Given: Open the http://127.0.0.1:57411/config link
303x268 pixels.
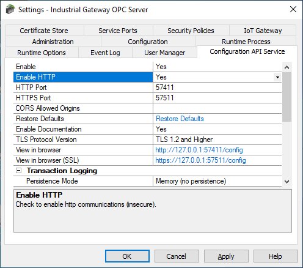Looking at the screenshot, I should 199,150.
